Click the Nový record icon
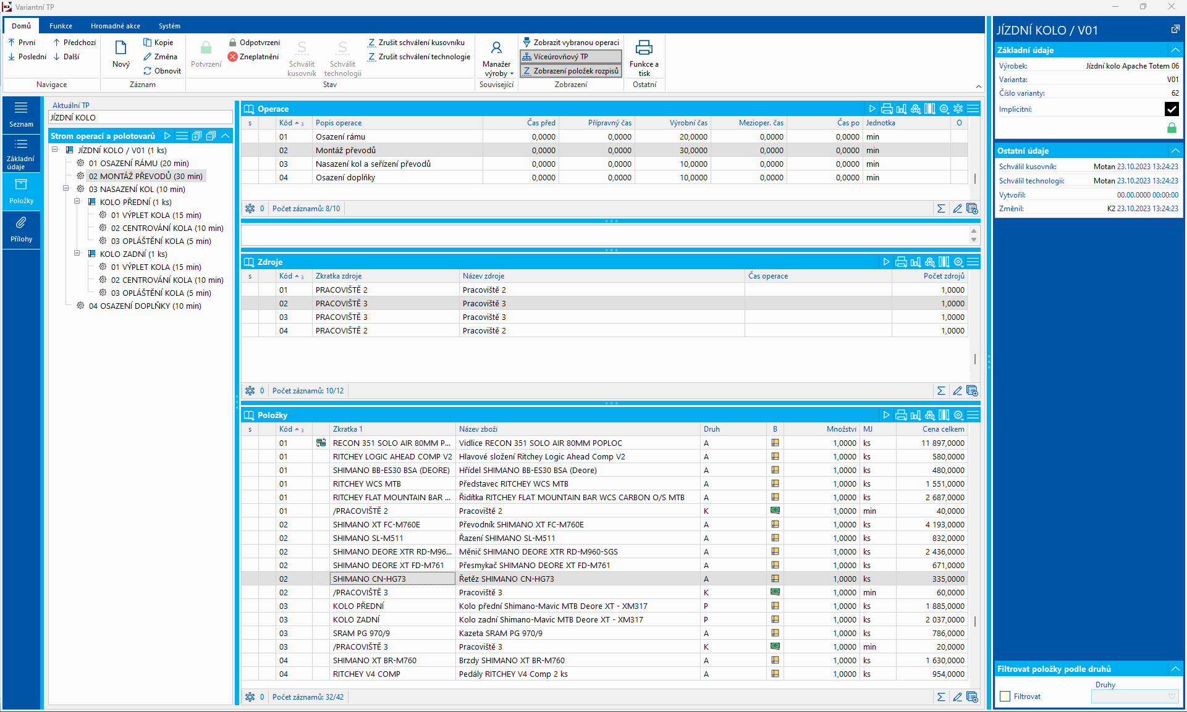The height and width of the screenshot is (712, 1187). [121, 48]
